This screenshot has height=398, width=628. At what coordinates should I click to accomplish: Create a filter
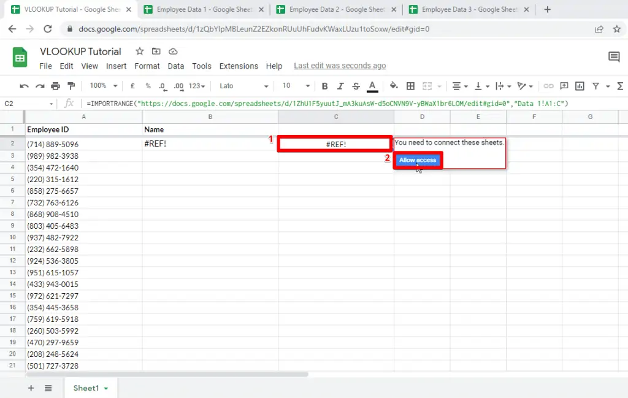pyautogui.click(x=595, y=86)
